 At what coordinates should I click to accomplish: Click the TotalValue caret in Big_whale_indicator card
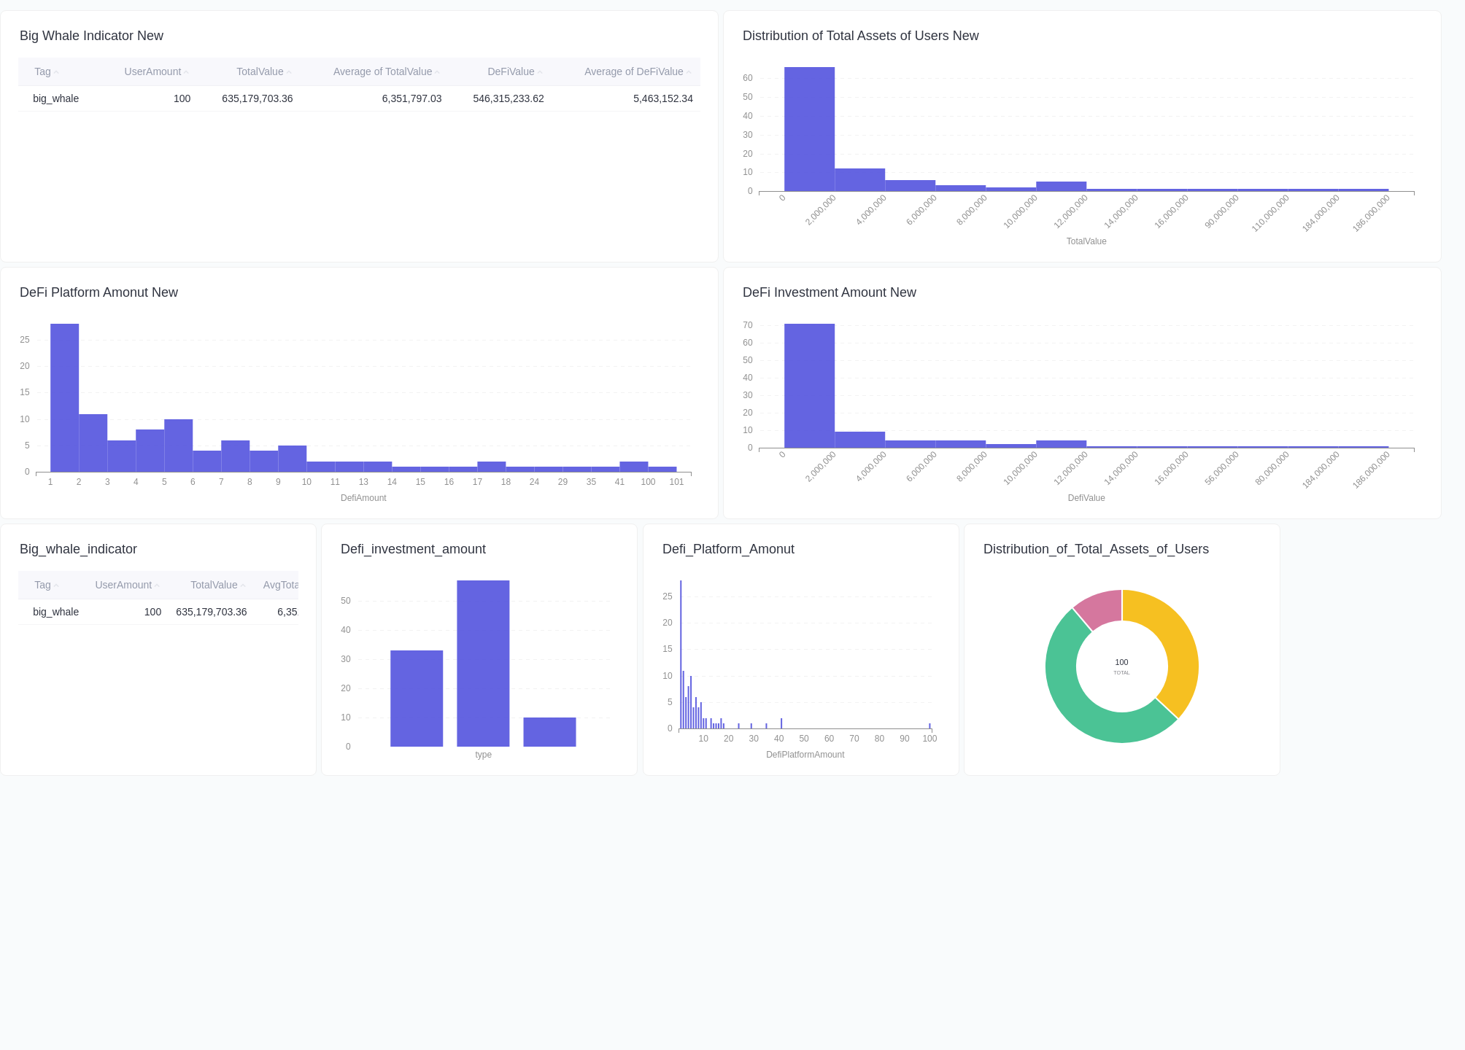click(243, 585)
